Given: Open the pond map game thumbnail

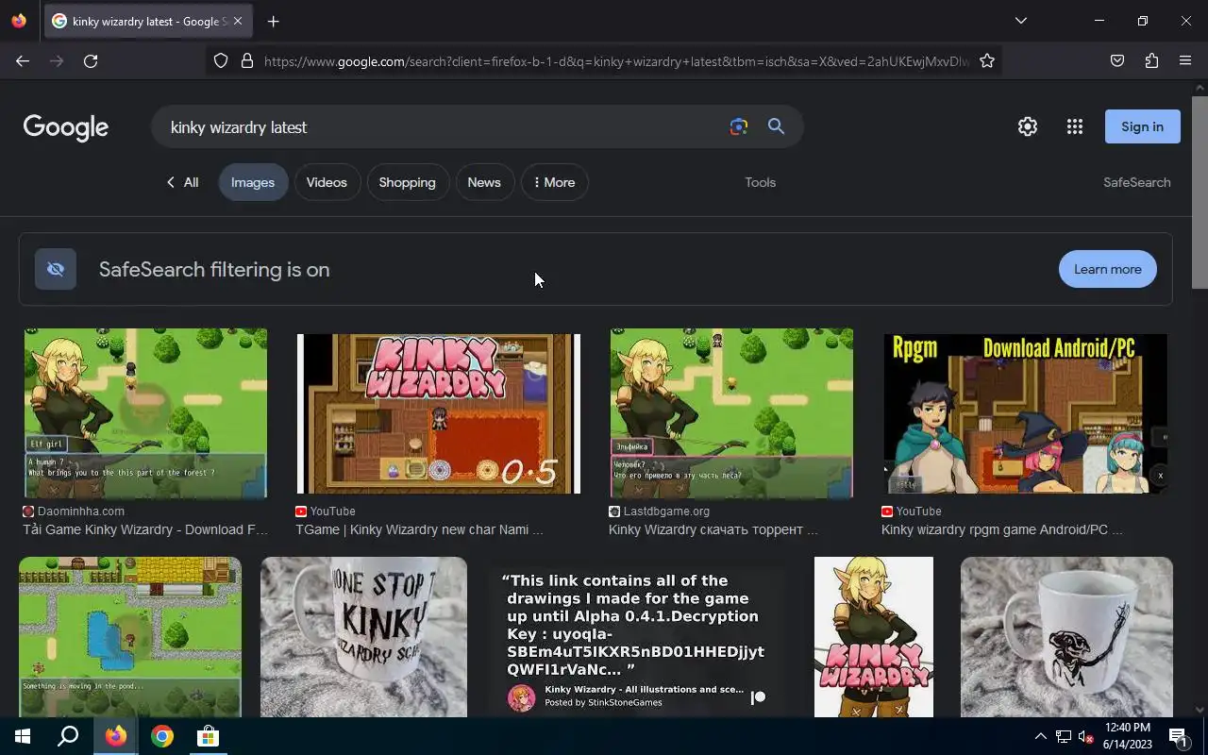Looking at the screenshot, I should pyautogui.click(x=130, y=637).
